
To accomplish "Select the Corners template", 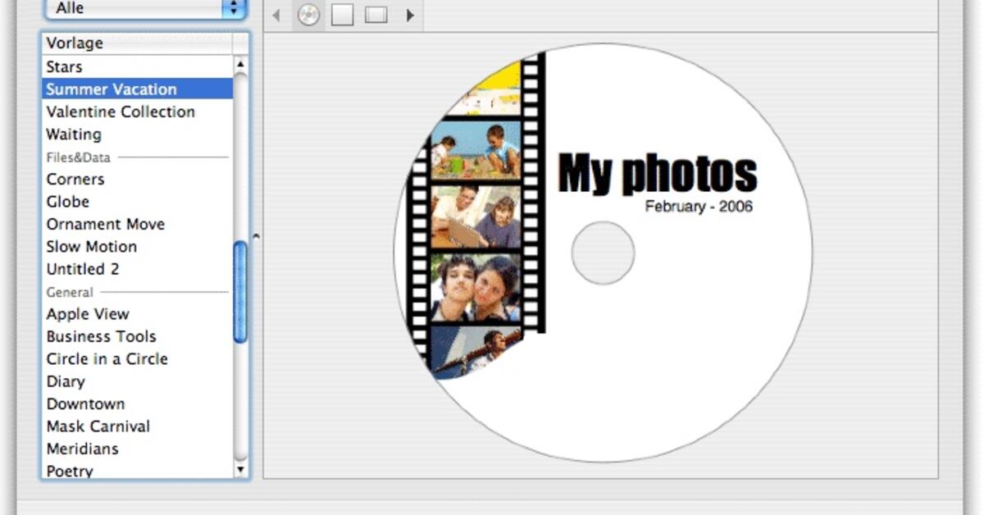I will (x=138, y=179).
